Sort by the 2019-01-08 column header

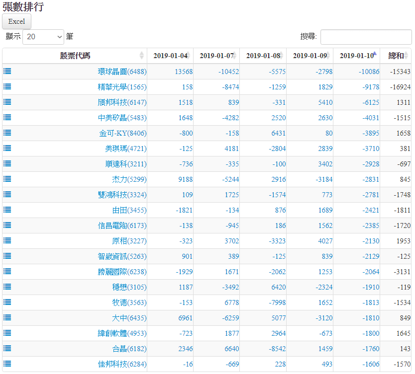pyautogui.click(x=263, y=56)
